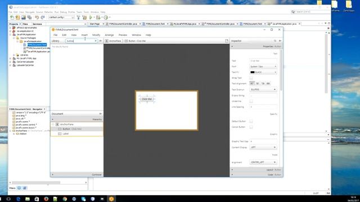Open Text Overrun ELLIPSIS dropdown

click(263, 90)
